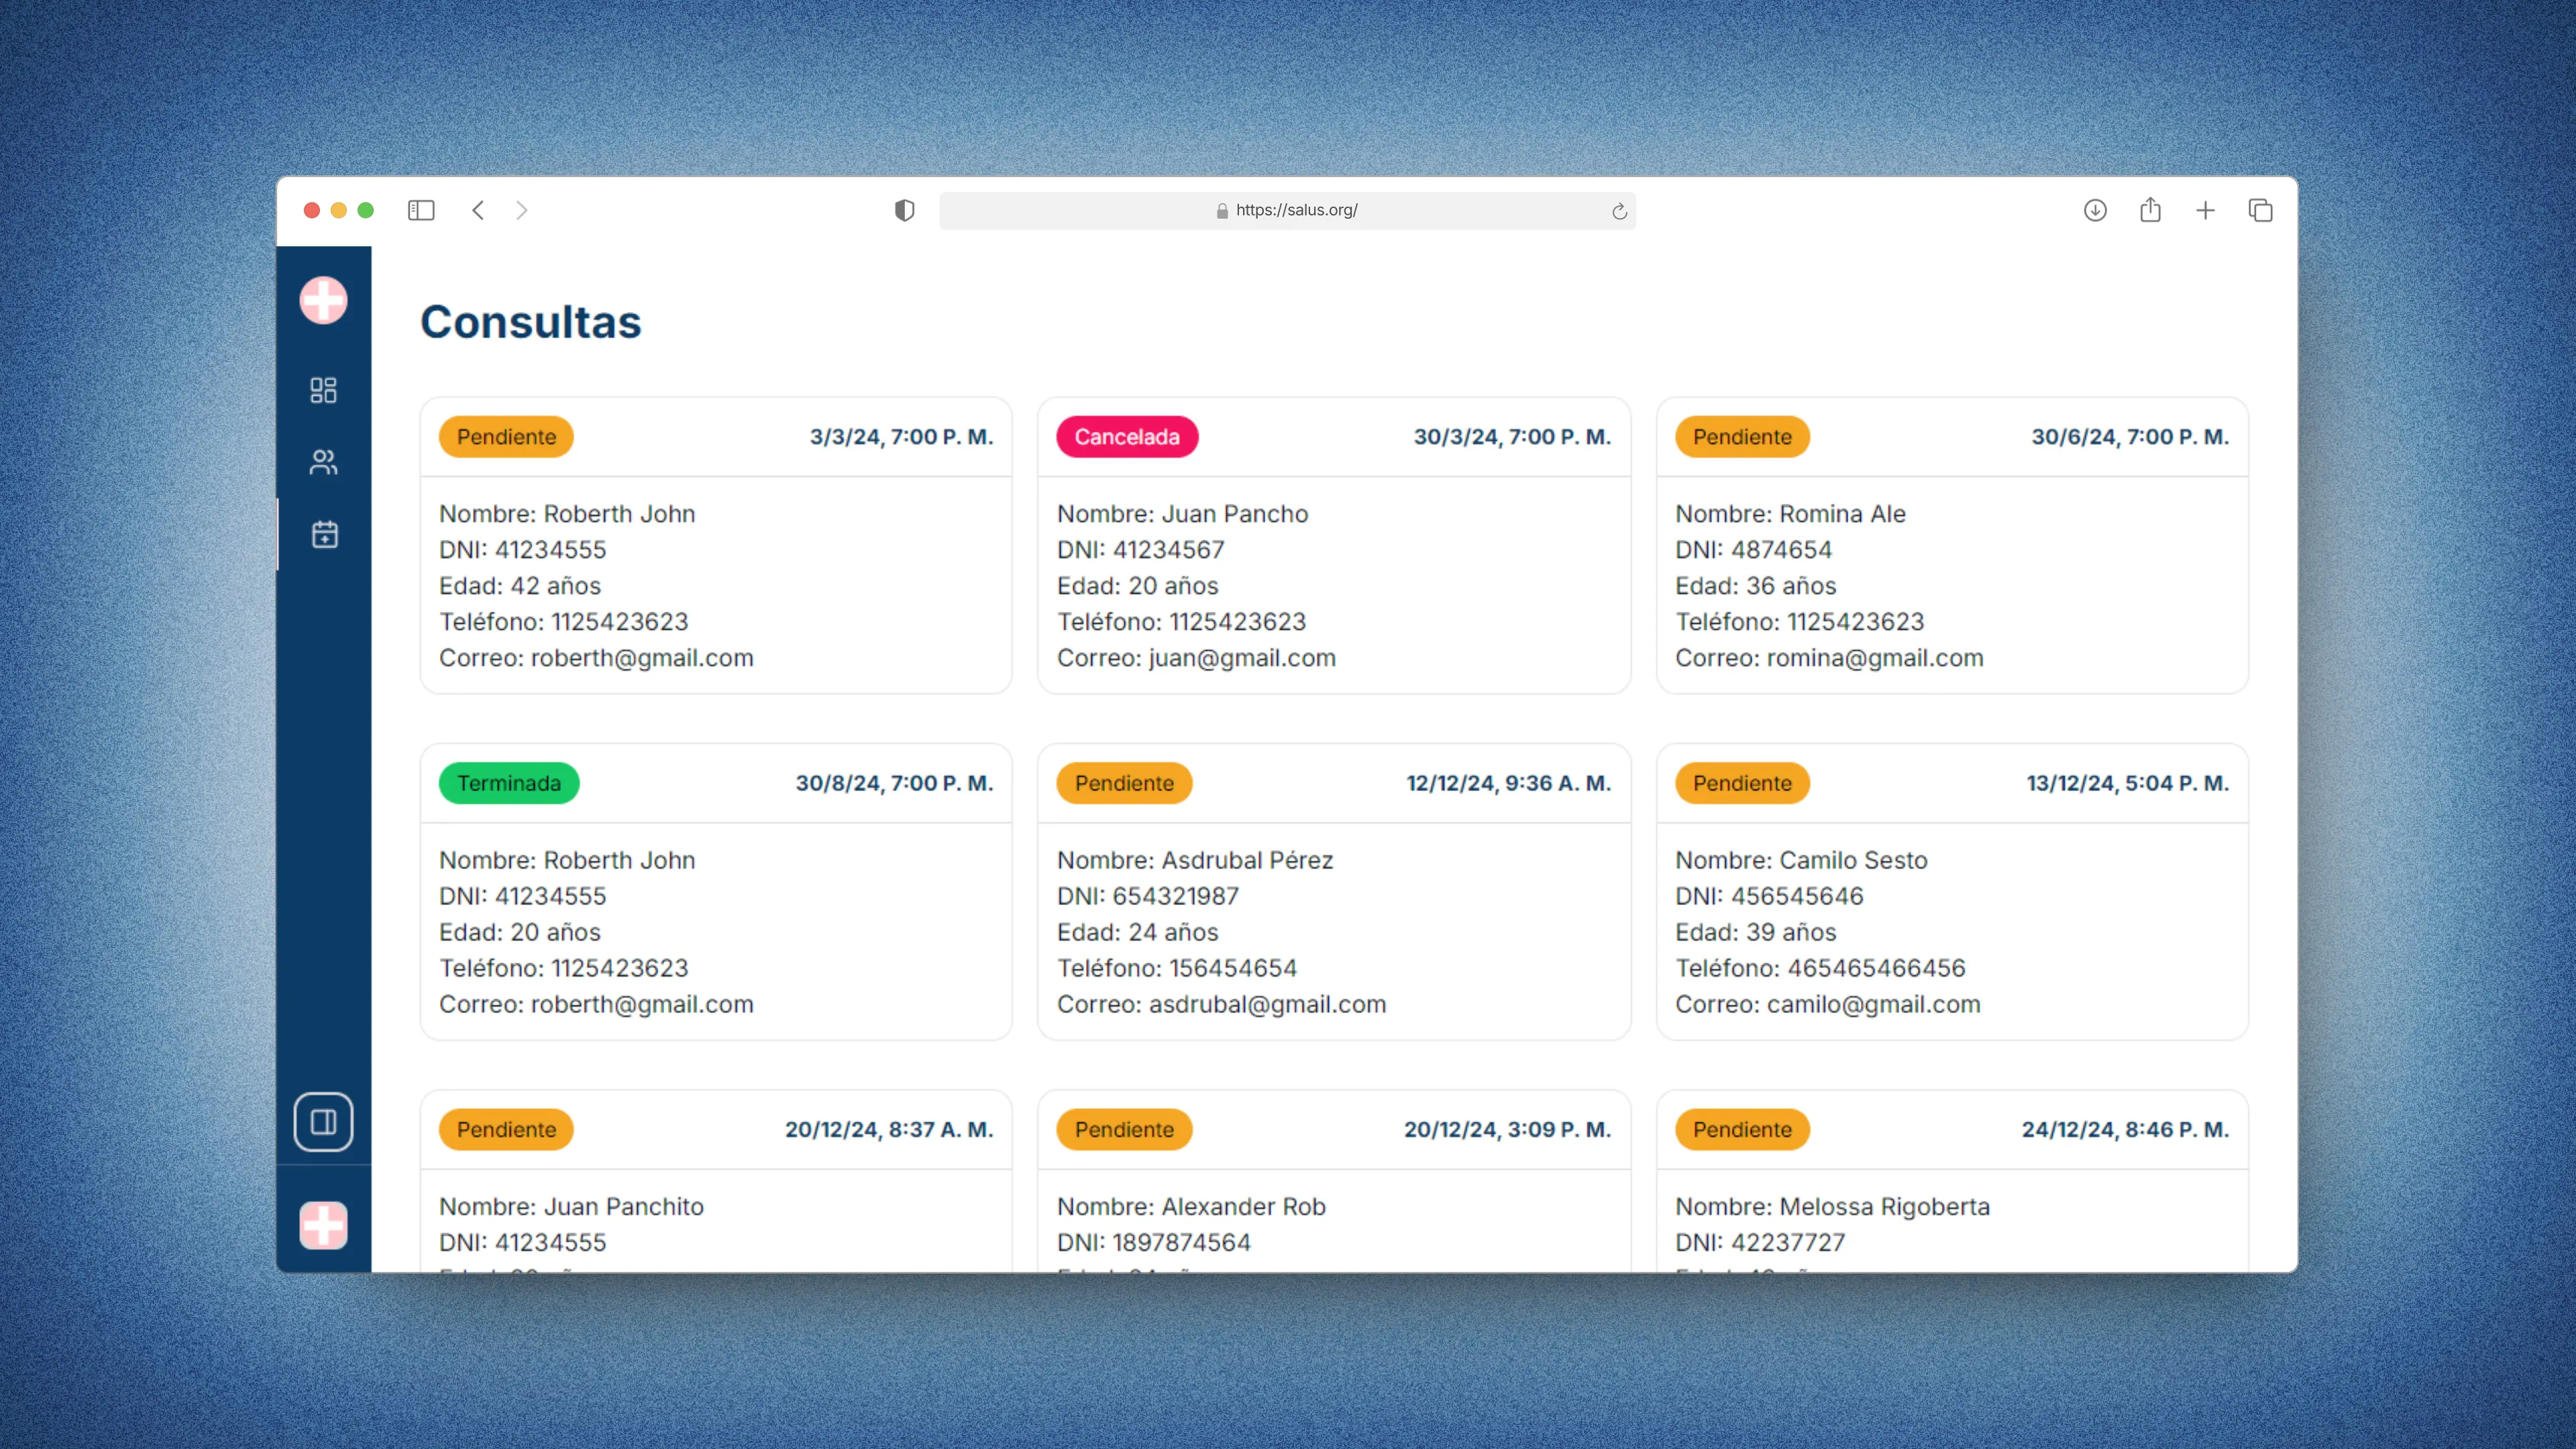
Task: Open the patients people icon in sidebar
Action: 323,462
